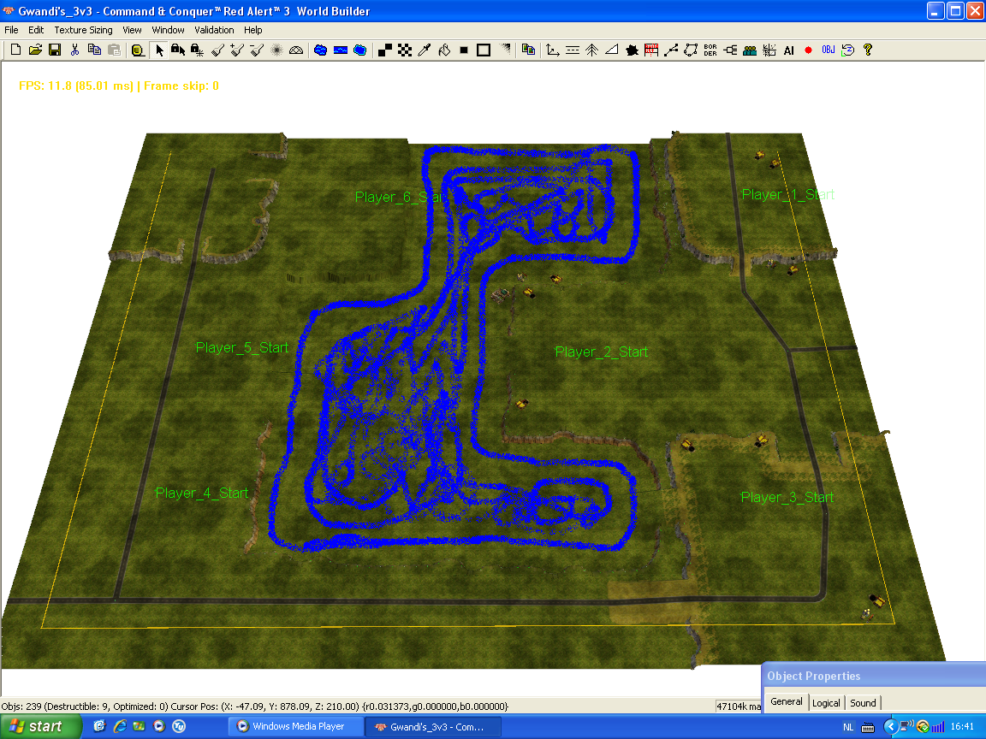Screen dimensions: 986x739
Task: Select the waypoint path tool
Action: (x=671, y=50)
